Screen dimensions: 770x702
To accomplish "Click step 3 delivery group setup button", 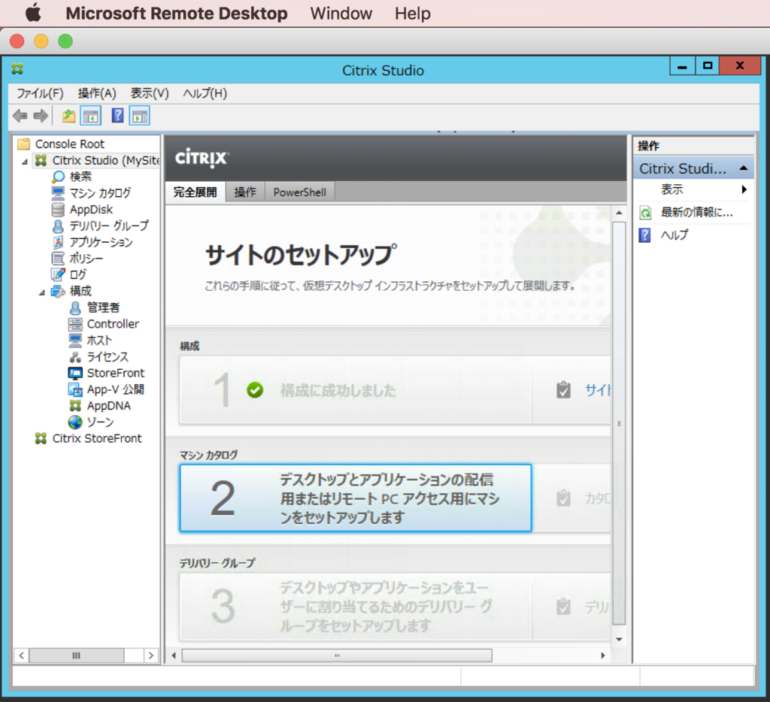I will (356, 607).
